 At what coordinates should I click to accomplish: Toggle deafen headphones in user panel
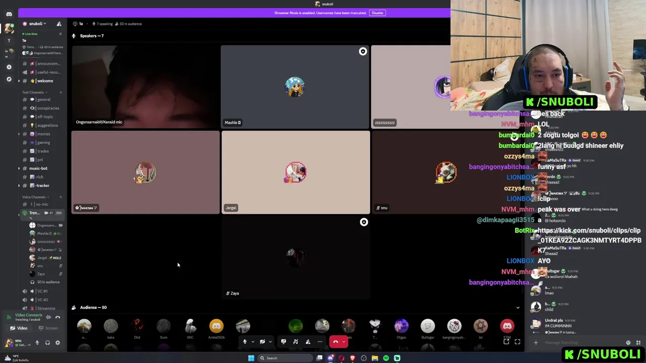[47, 343]
